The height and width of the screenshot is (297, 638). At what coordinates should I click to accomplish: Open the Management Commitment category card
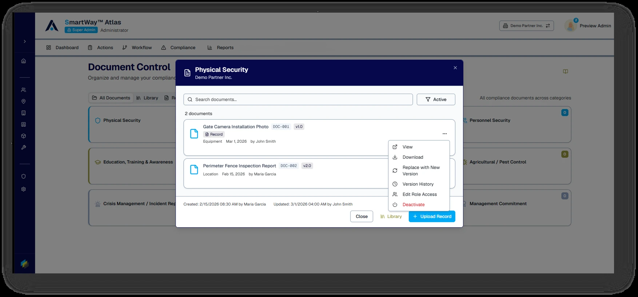[517, 208]
